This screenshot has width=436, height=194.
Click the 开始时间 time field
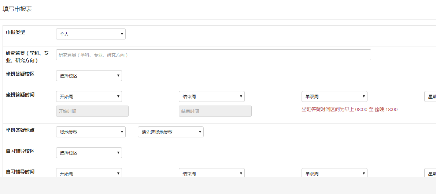point(92,111)
